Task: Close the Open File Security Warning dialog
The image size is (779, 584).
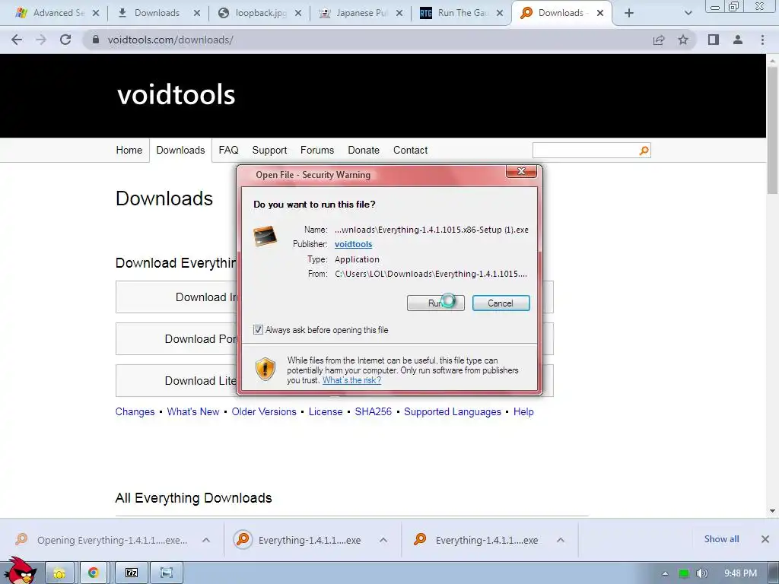Action: 521,171
